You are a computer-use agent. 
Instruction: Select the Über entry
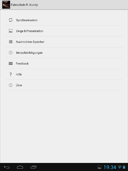tap(64, 85)
